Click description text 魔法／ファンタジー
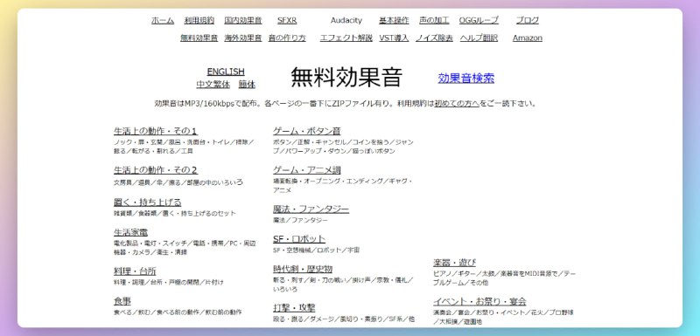This screenshot has height=336, width=700. [x=300, y=220]
